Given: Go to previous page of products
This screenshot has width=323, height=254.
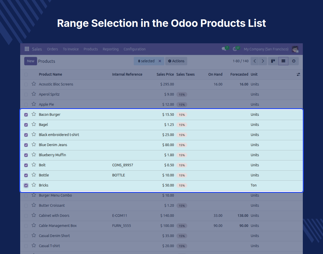Looking at the screenshot, I should pyautogui.click(x=255, y=61).
